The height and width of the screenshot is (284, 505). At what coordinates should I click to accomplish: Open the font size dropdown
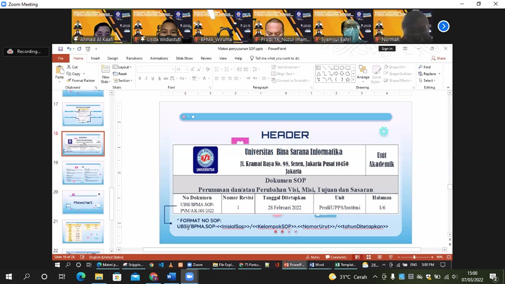186,69
